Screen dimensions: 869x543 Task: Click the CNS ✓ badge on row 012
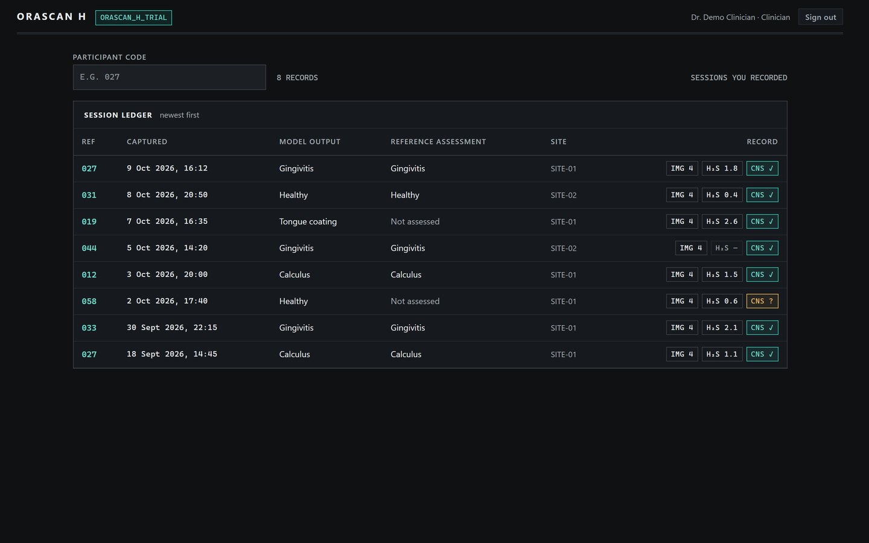tap(762, 275)
